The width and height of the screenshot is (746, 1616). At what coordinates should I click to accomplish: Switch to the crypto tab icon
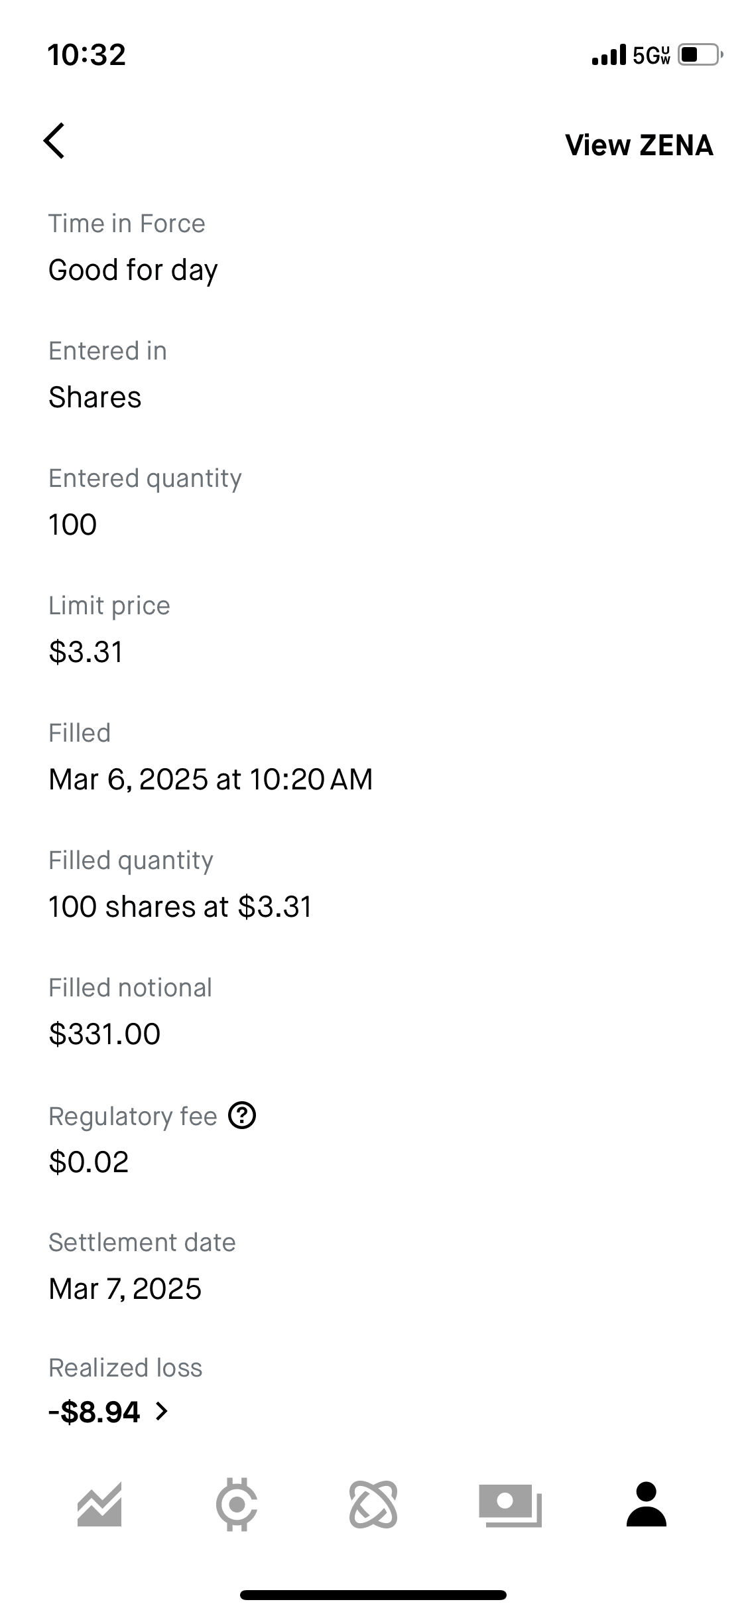(237, 1504)
